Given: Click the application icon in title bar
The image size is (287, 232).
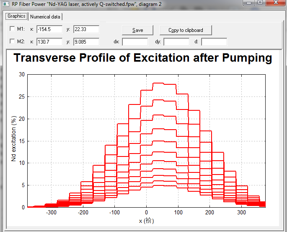Looking at the screenshot, I should point(6,4).
